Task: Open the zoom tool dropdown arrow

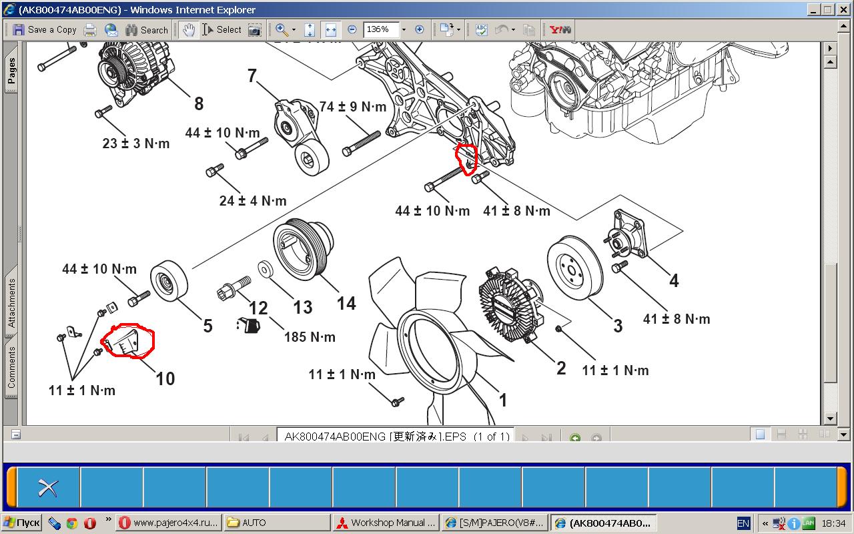Action: 294,29
